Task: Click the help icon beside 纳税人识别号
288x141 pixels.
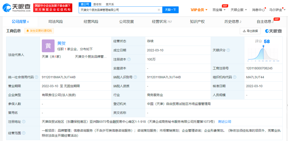Action: click(x=135, y=77)
